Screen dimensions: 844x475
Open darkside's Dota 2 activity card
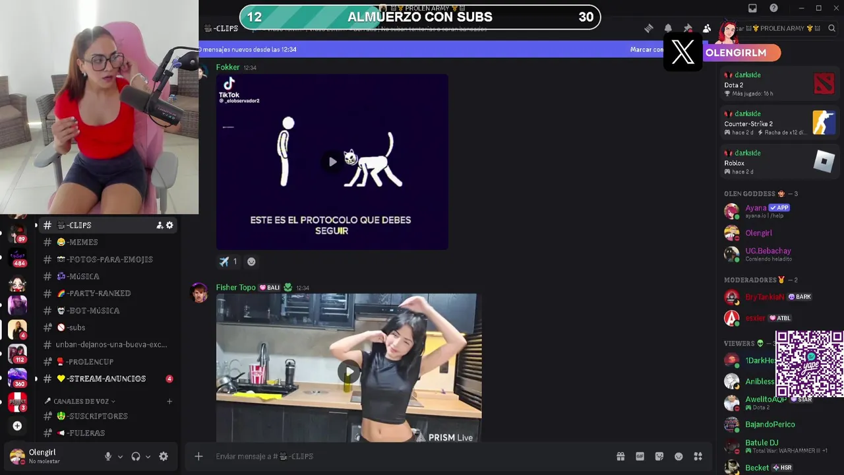(779, 84)
